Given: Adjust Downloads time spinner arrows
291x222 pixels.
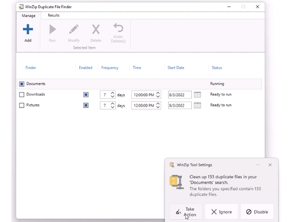Looking at the screenshot, I should (x=158, y=95).
